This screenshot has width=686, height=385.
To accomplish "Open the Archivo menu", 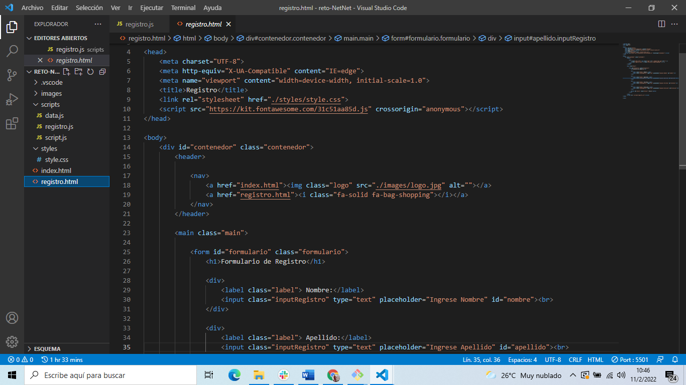I will [x=32, y=8].
